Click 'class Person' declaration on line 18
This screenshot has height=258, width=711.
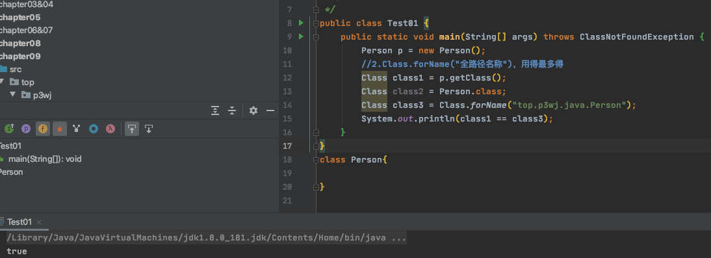[351, 159]
